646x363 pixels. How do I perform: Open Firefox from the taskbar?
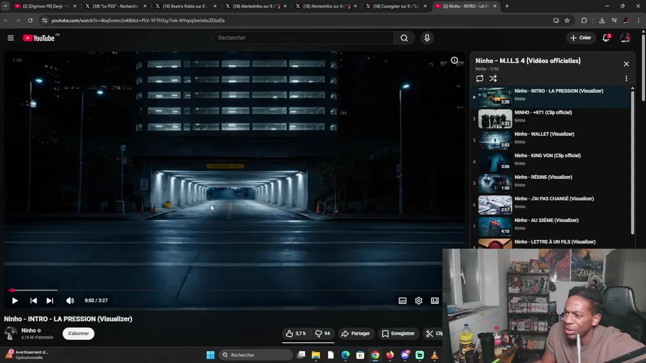[390, 355]
